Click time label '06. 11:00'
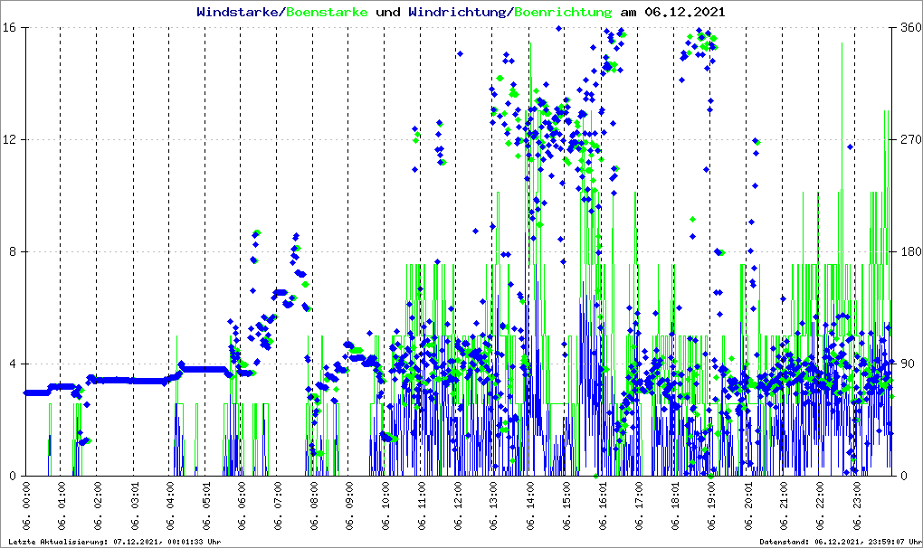This screenshot has height=548, width=923. pyautogui.click(x=422, y=505)
